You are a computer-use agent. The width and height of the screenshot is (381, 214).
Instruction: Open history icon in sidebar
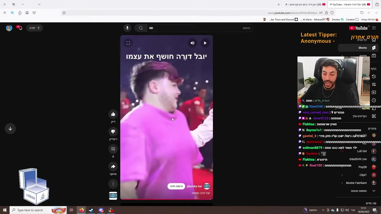pyautogui.click(x=374, y=77)
